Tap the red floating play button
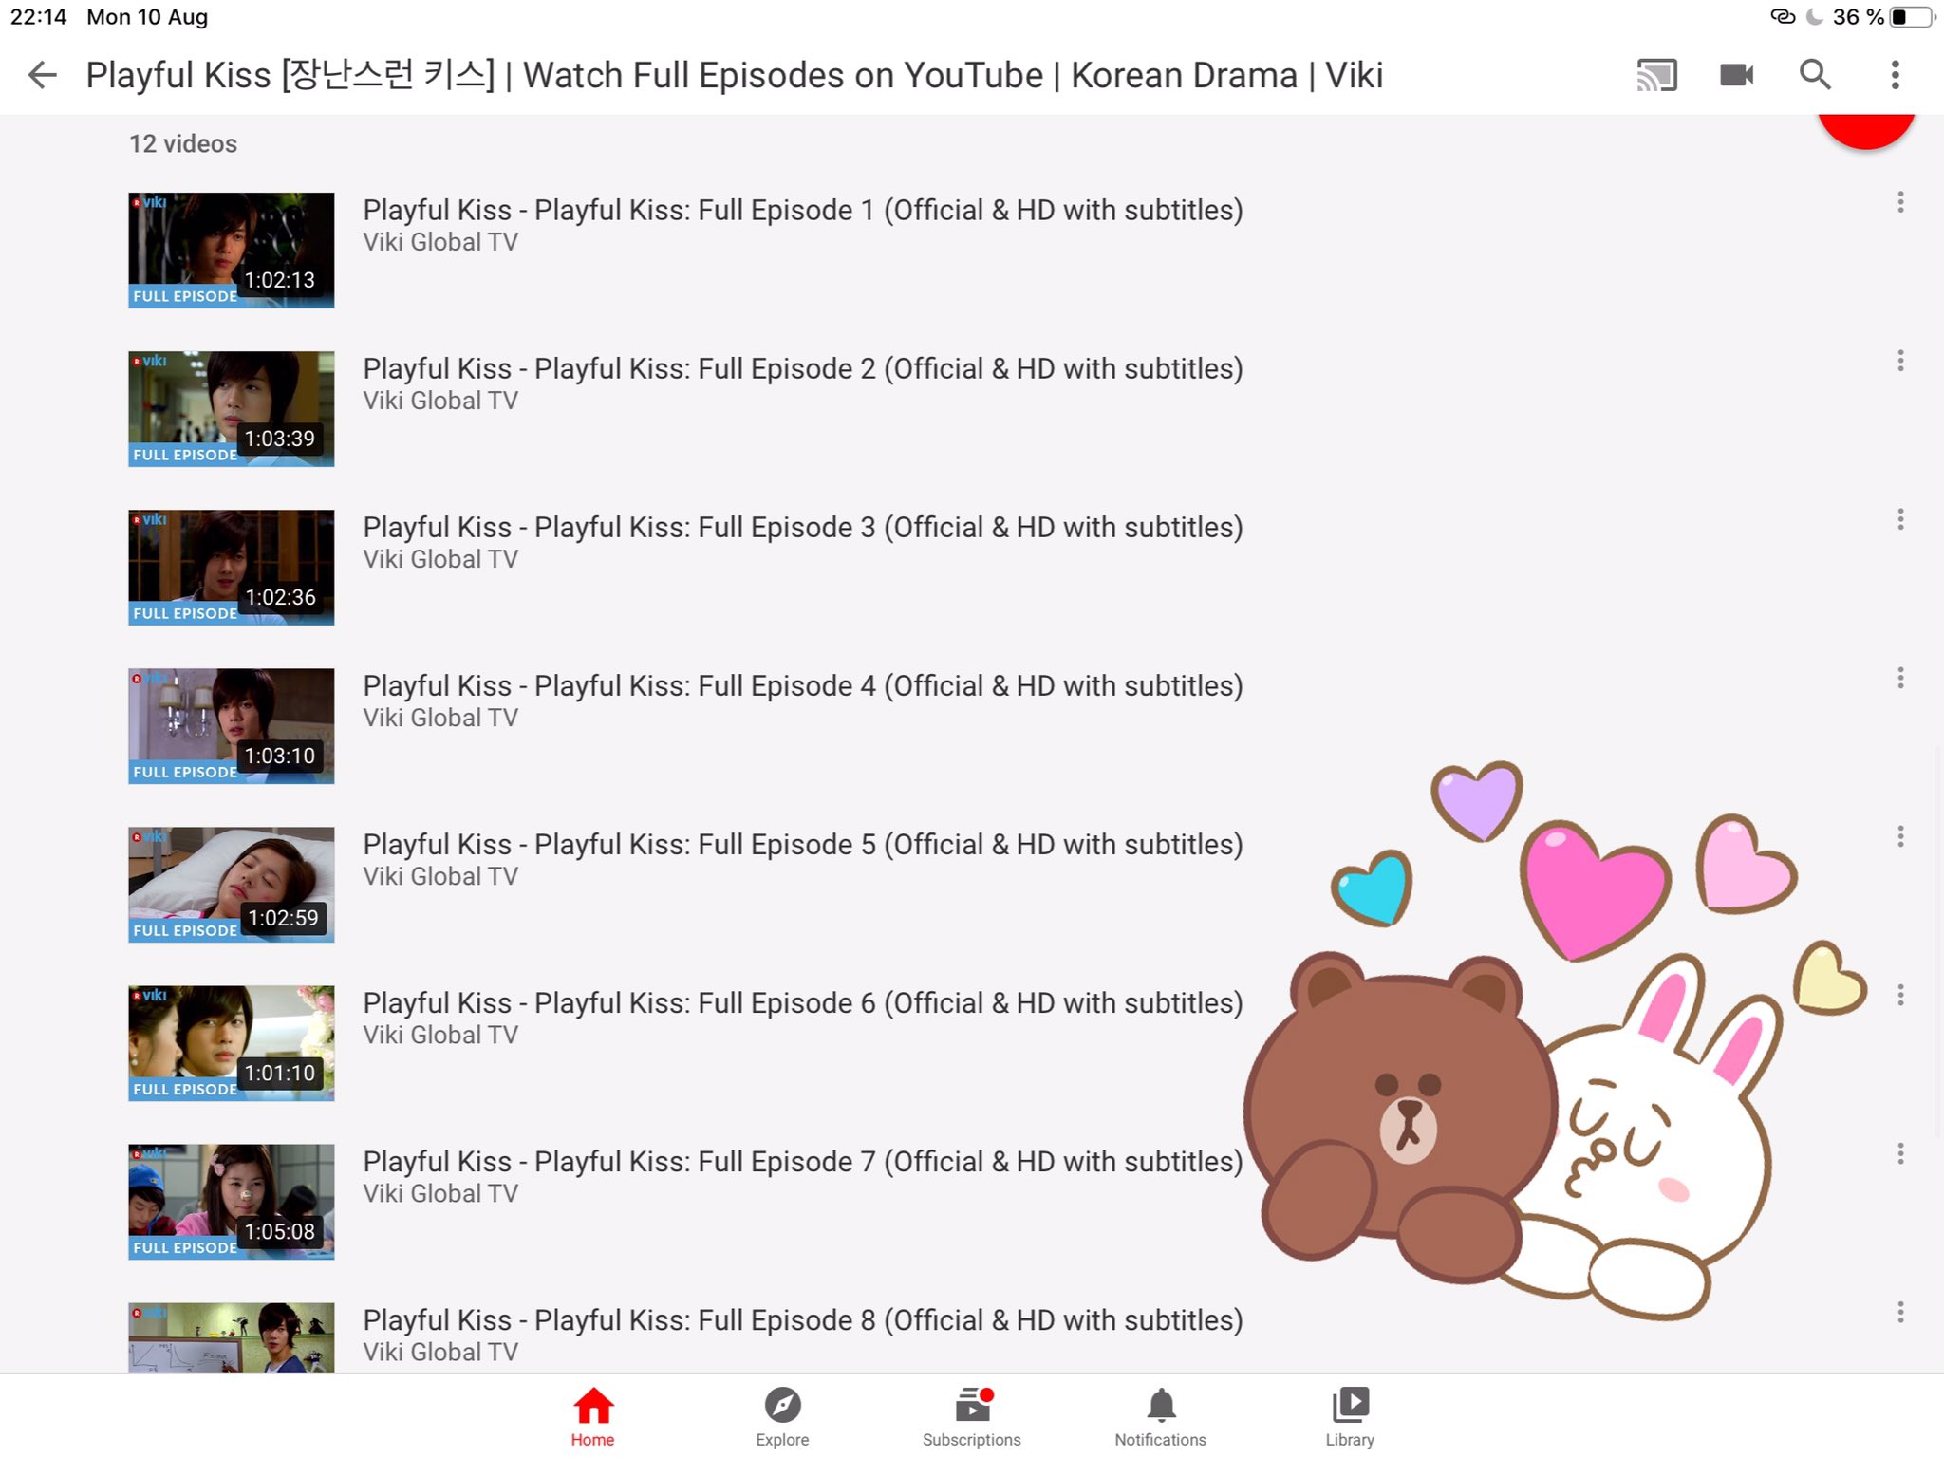 tap(1866, 131)
